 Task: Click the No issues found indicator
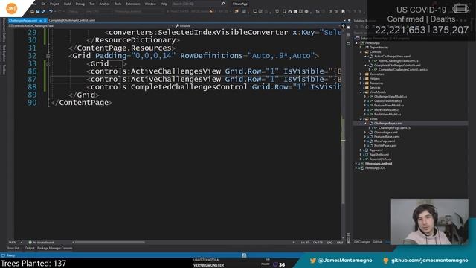[x=41, y=243]
